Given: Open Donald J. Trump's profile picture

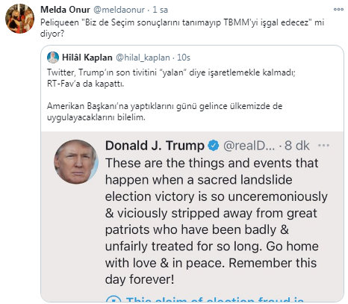Looking at the screenshot, I should (x=76, y=162).
